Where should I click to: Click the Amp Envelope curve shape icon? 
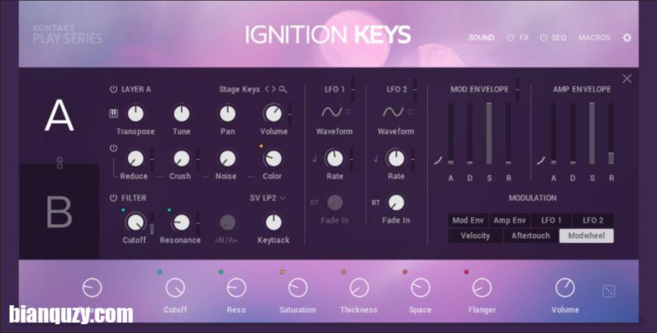(x=541, y=160)
